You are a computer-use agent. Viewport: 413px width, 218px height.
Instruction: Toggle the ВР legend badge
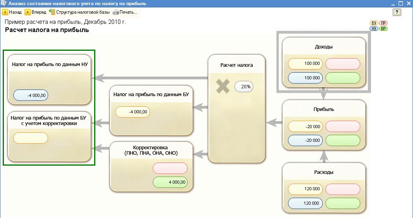click(383, 29)
